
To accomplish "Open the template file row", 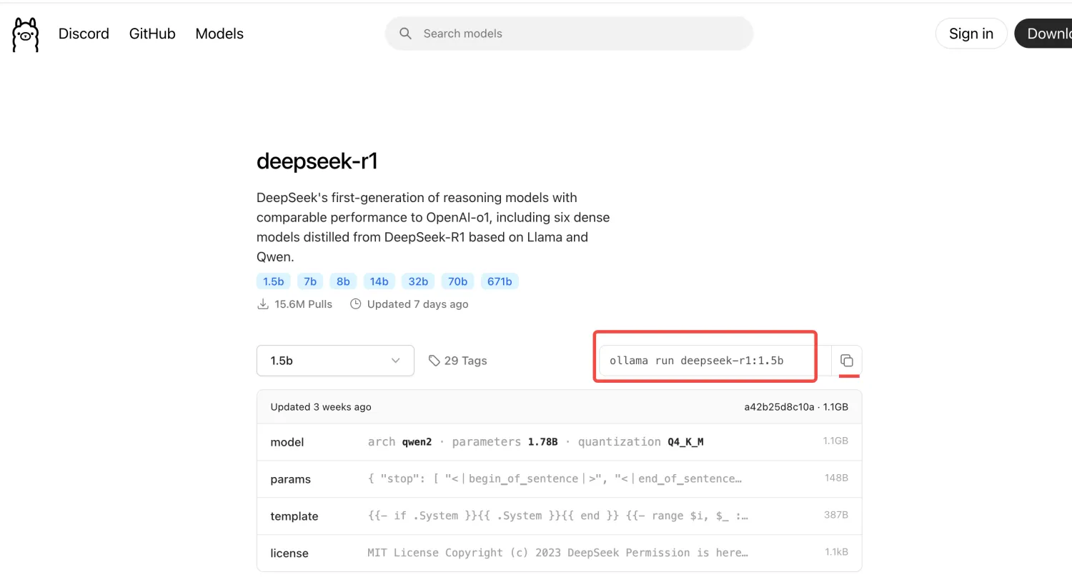I will [559, 516].
